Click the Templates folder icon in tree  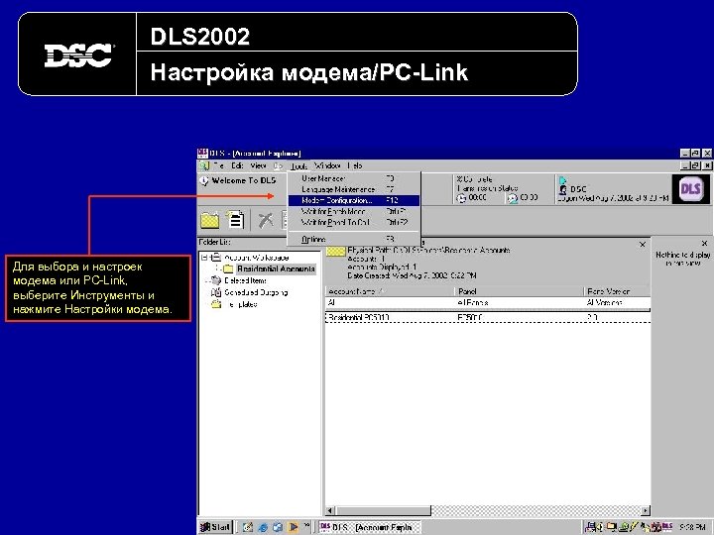[x=216, y=304]
